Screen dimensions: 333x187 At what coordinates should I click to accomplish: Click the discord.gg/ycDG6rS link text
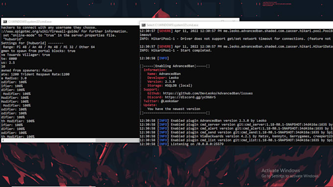190,97
